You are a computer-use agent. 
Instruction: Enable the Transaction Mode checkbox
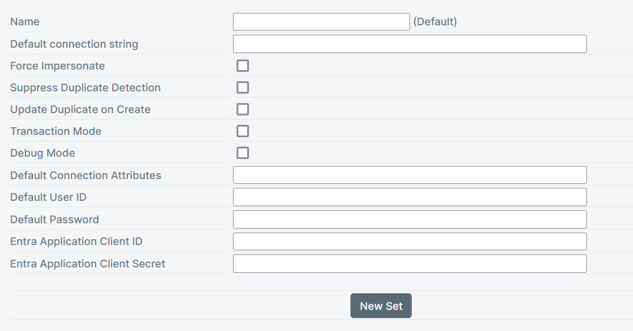242,131
